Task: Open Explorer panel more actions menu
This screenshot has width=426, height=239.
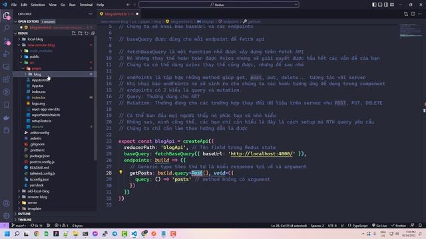Action: pyautogui.click(x=91, y=14)
